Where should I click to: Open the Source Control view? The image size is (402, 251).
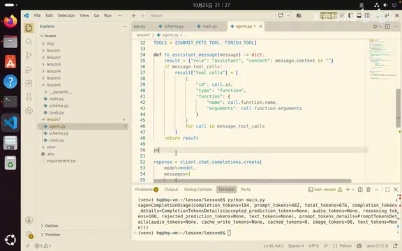tap(29, 55)
